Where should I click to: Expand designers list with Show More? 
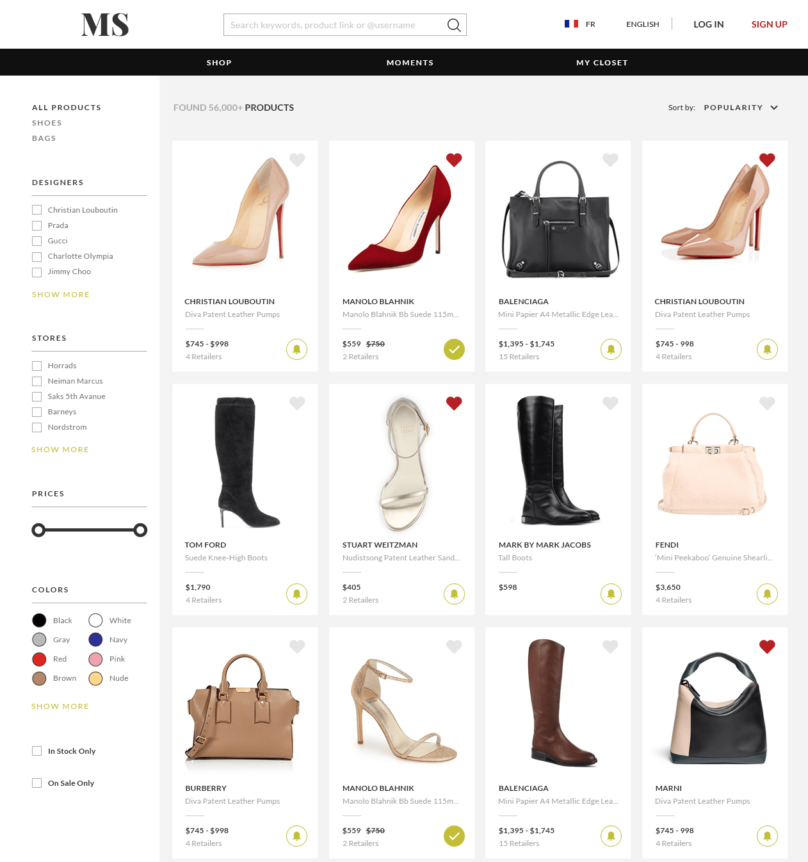point(61,295)
